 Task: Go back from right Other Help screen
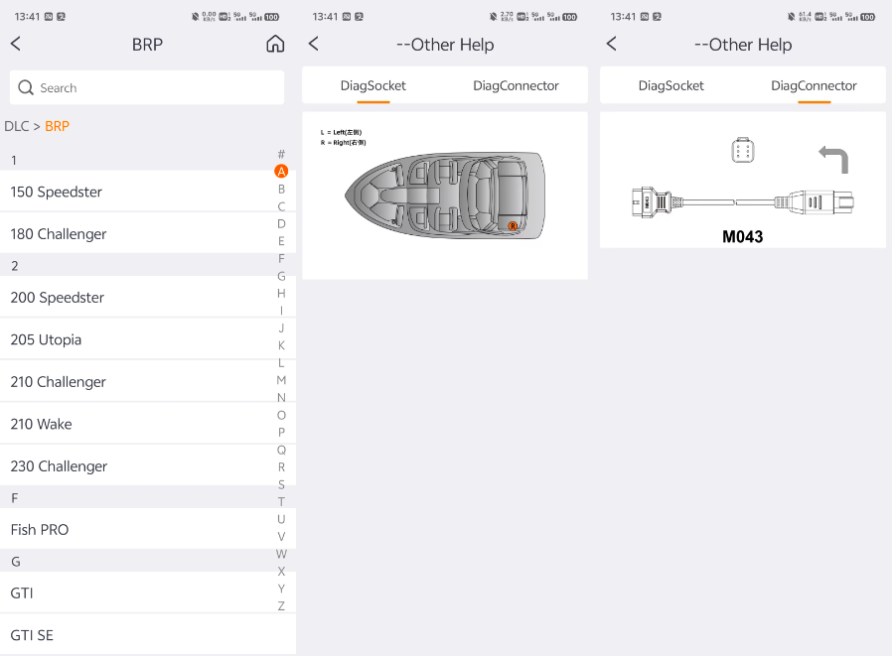tap(612, 44)
